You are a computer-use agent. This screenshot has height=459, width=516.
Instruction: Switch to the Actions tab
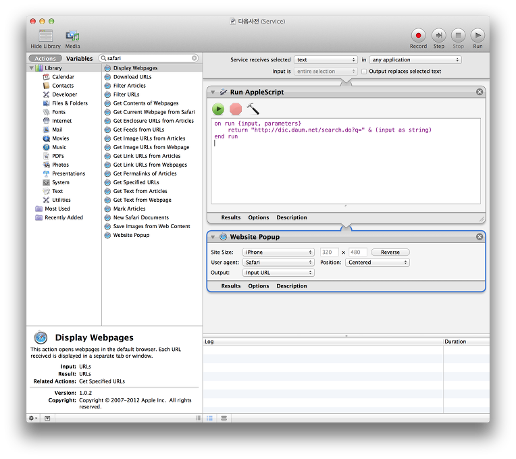[45, 59]
